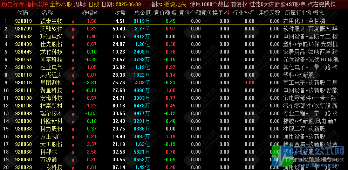Select stock code 920445
Image resolution: width=348 pixels, height=170 pixels.
pos(23,52)
